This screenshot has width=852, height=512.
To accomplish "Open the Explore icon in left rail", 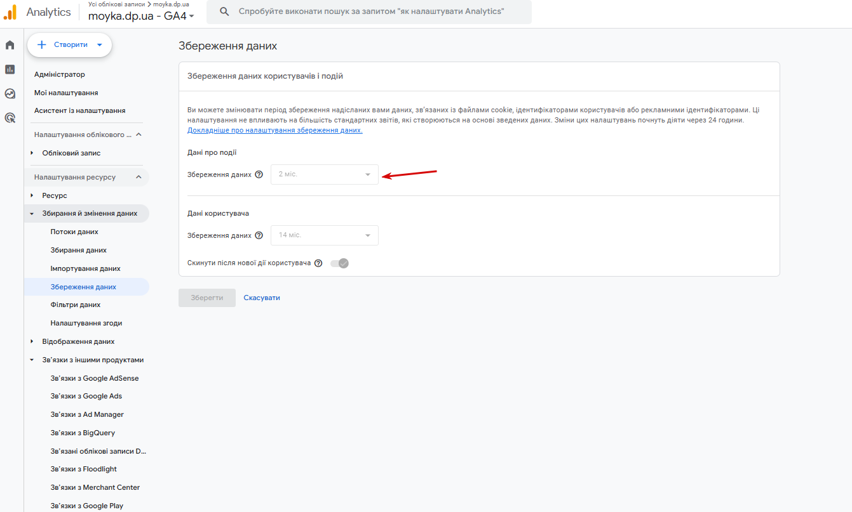I will (x=10, y=93).
